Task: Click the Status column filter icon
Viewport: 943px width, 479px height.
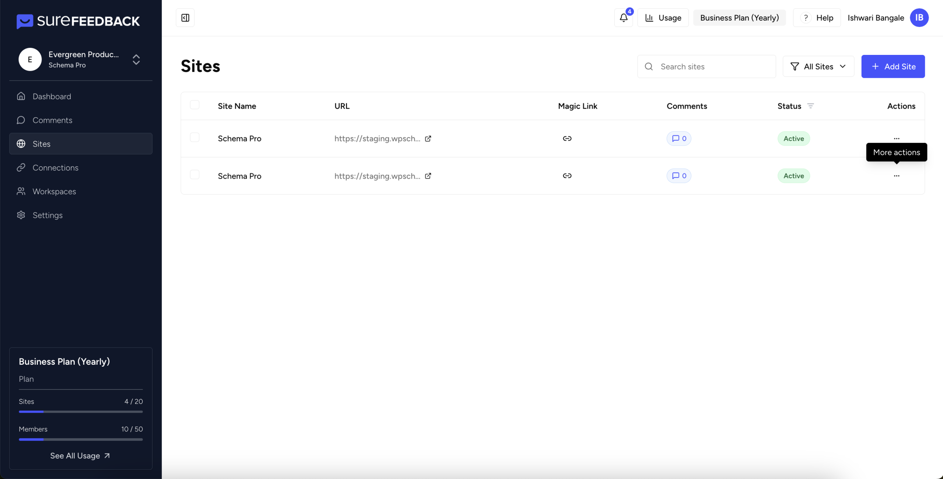Action: click(810, 106)
